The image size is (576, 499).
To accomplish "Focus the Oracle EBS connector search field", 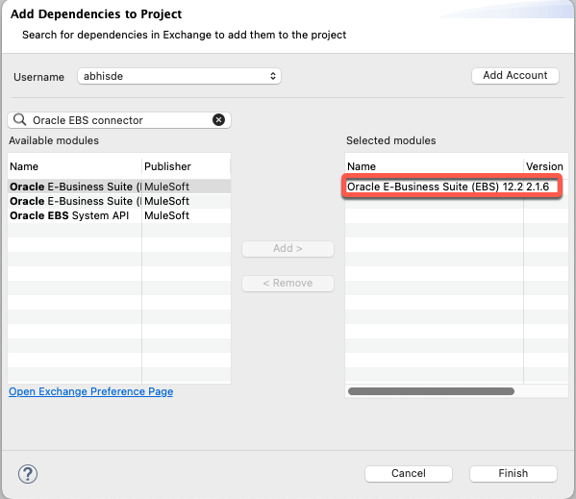I will 119,120.
